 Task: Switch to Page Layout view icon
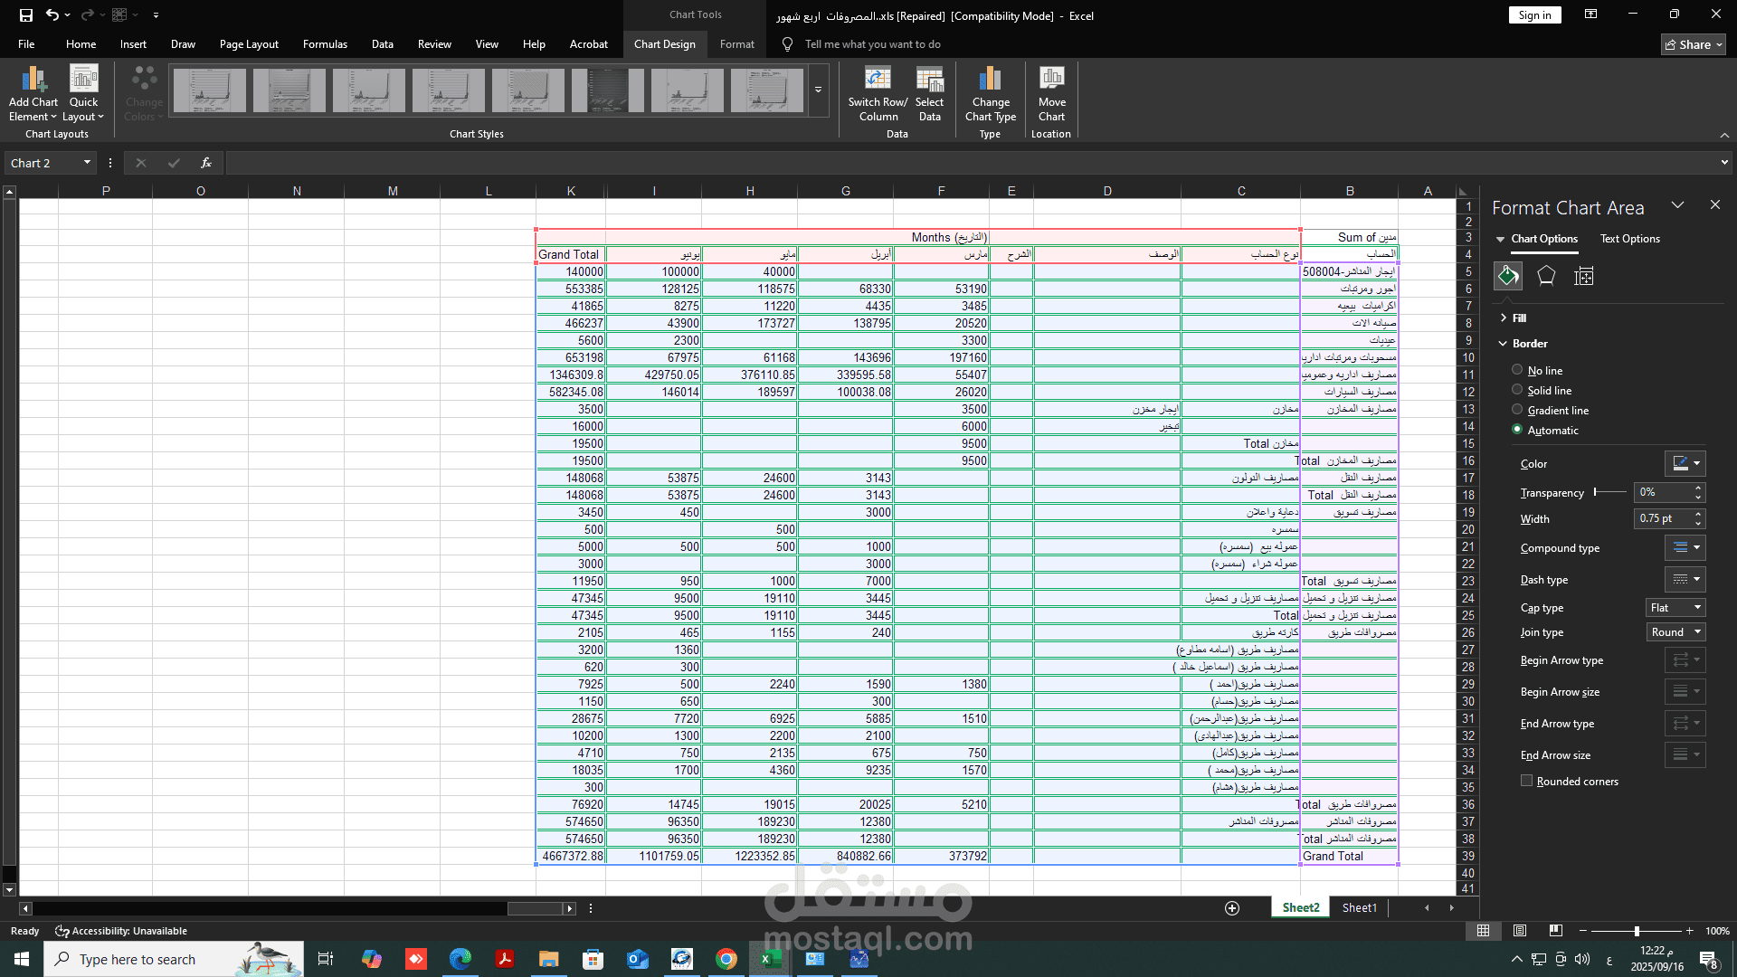1520,931
